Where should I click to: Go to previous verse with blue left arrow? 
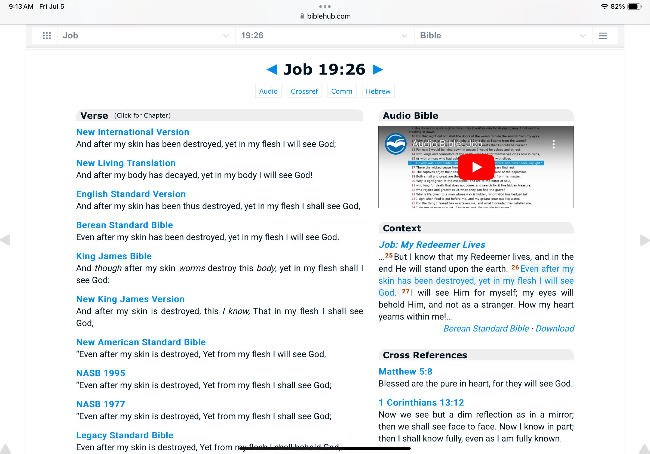click(272, 69)
